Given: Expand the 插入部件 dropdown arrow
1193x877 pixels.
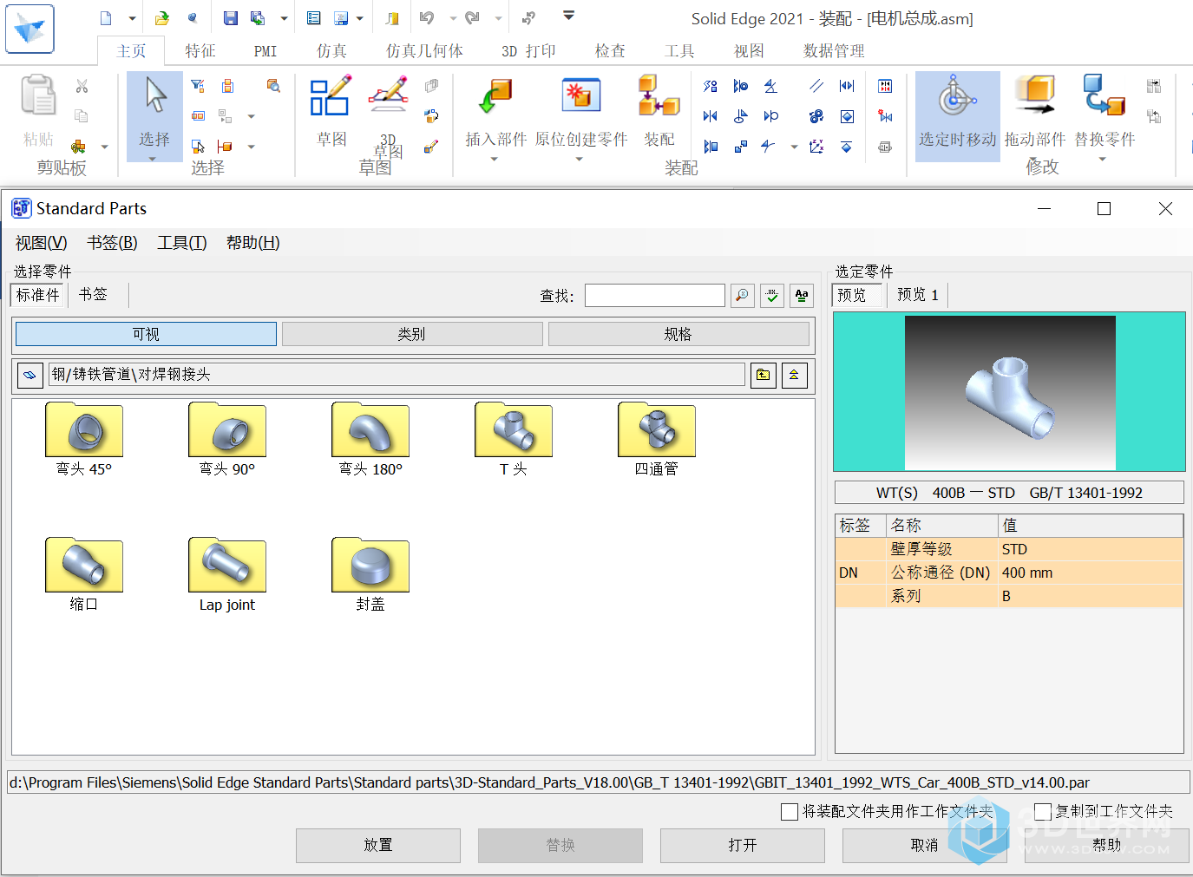Looking at the screenshot, I should (x=495, y=159).
